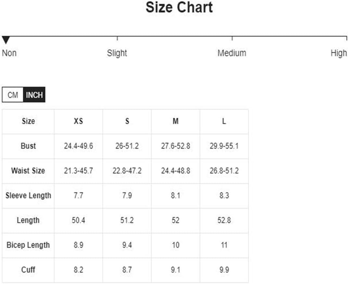Click the L length value 52.8

(x=224, y=220)
